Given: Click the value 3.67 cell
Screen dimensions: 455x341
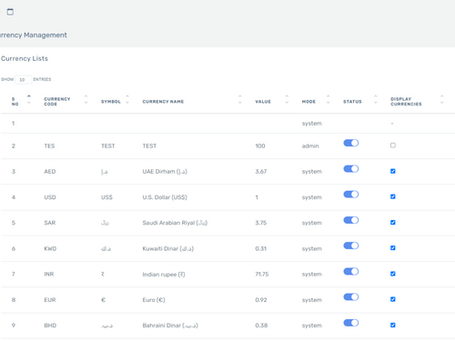Looking at the screenshot, I should (261, 172).
